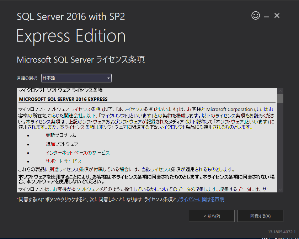Select the 更新プログラム bullet item
This screenshot has height=239, width=299.
tap(60, 135)
